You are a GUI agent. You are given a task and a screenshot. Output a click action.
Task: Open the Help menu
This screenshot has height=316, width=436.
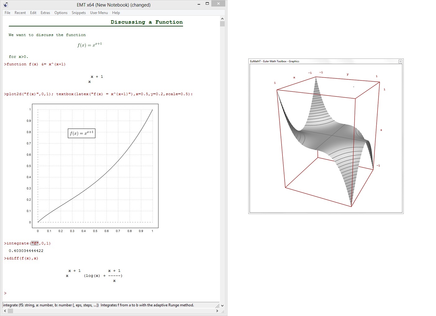pos(116,13)
